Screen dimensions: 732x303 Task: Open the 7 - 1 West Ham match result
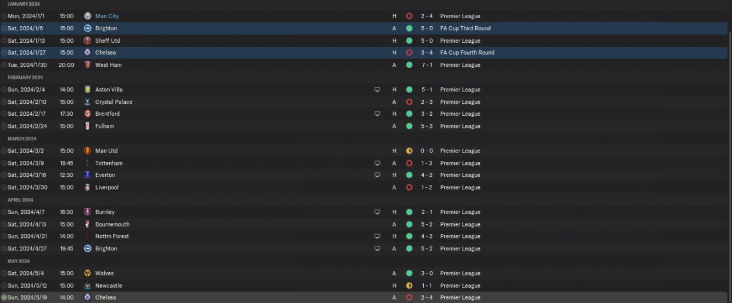(427, 65)
